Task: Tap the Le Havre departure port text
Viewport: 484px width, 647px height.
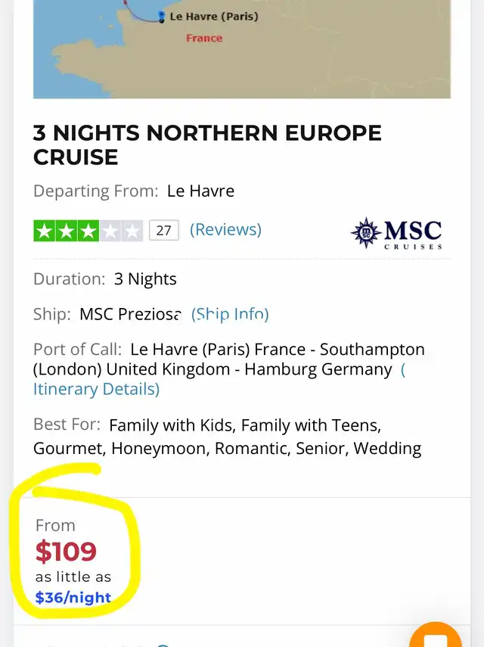Action: [x=200, y=191]
